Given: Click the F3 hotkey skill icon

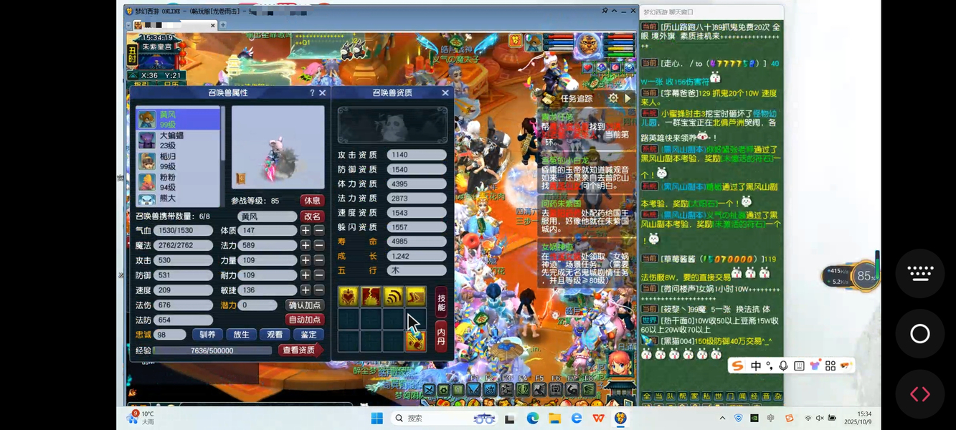Looking at the screenshot, I should click(507, 390).
